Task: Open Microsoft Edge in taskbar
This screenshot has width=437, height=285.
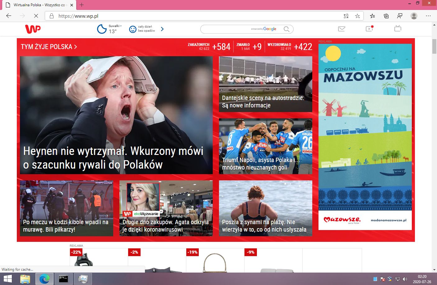Action: tap(44, 279)
